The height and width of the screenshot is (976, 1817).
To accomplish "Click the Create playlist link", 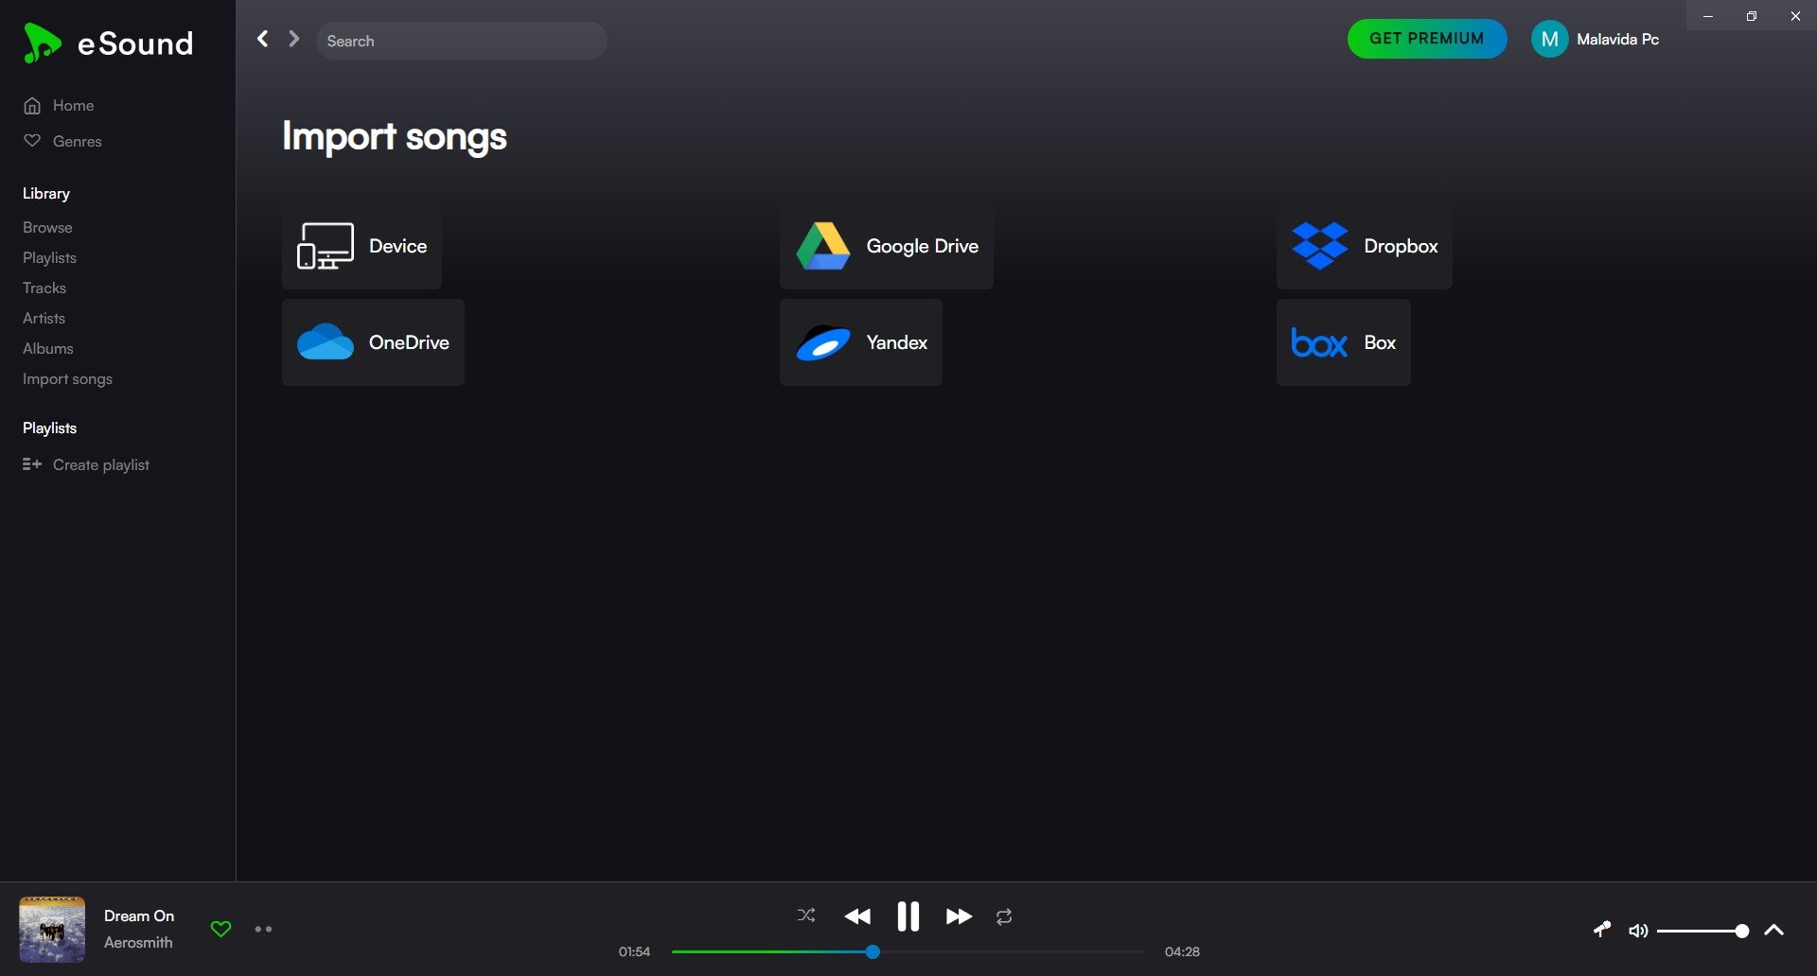I will (101, 464).
